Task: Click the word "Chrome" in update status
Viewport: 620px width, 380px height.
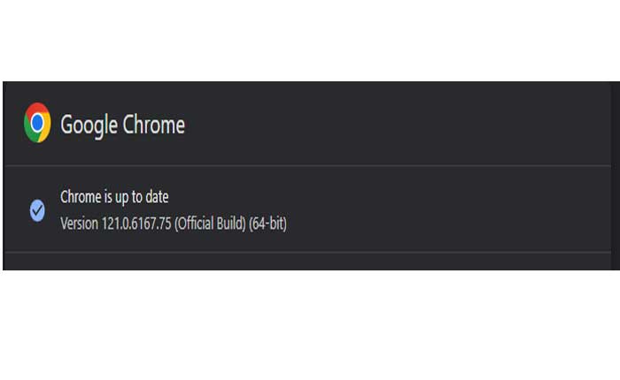Action: point(79,196)
